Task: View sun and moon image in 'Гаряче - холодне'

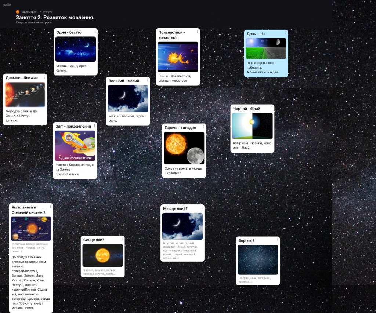Action: (x=184, y=148)
